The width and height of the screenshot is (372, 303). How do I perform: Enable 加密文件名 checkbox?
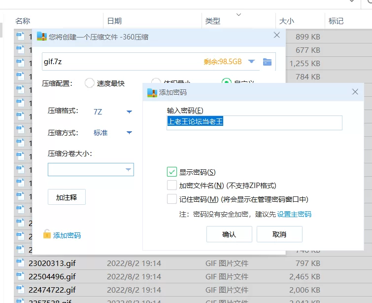172,186
